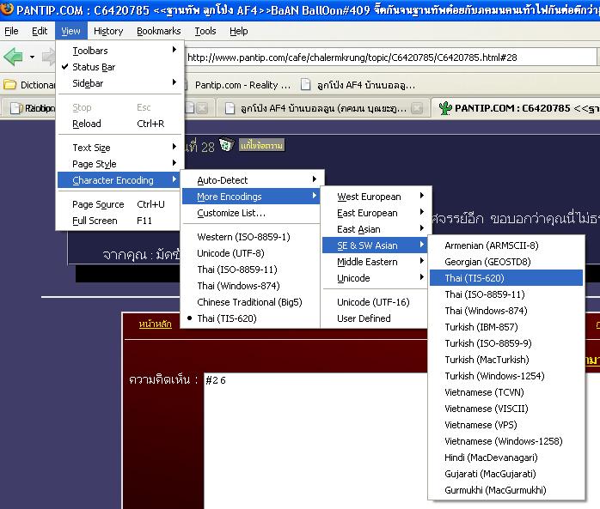
Task: Select Turkish (MacTurkish) encoding
Action: tap(506, 360)
